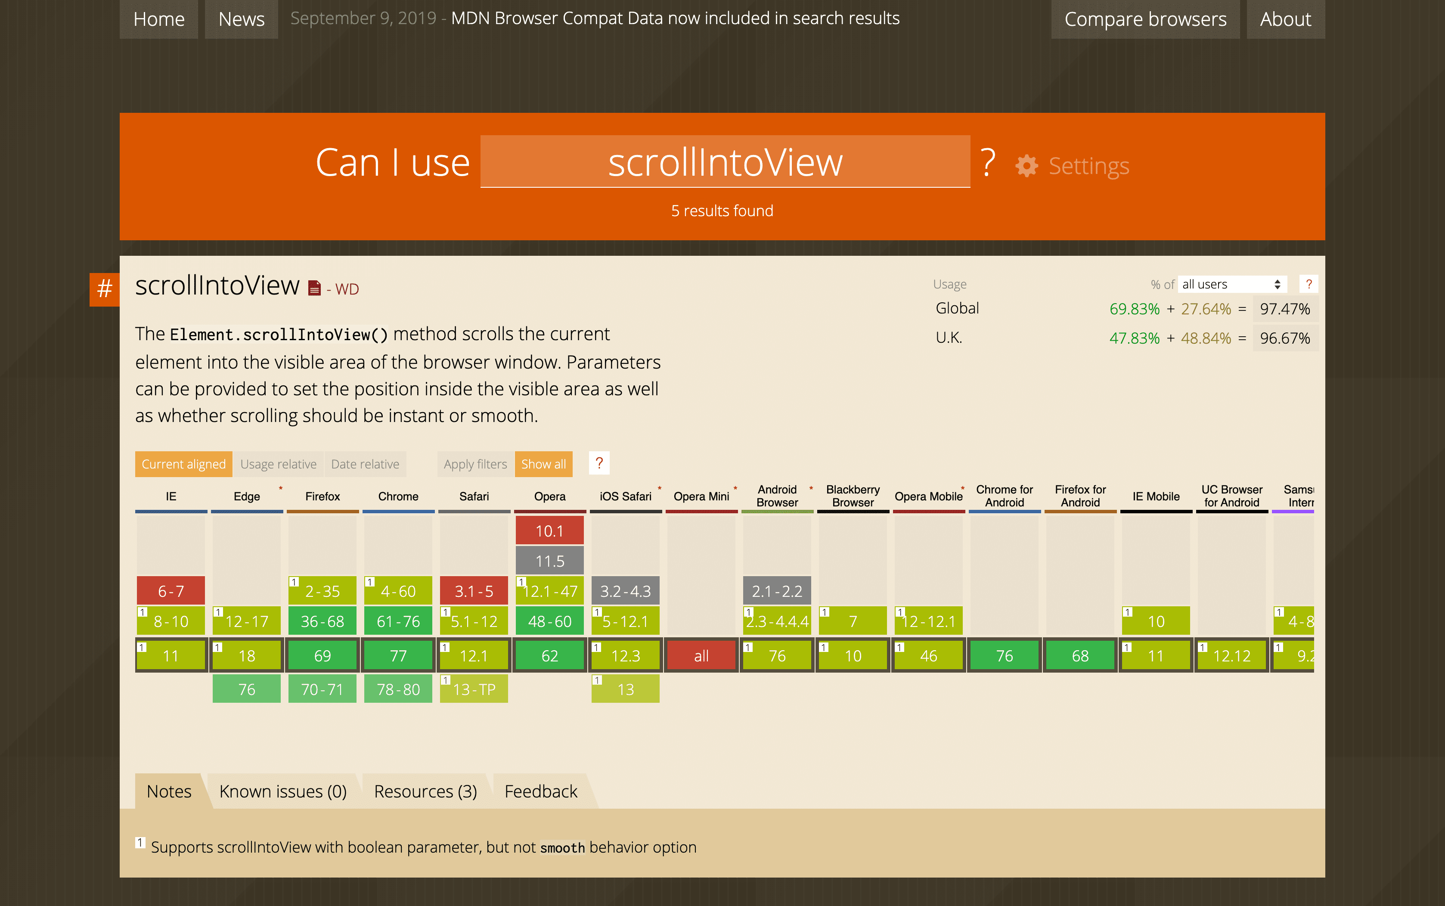Switch to Known issues (0) tab

click(x=283, y=791)
